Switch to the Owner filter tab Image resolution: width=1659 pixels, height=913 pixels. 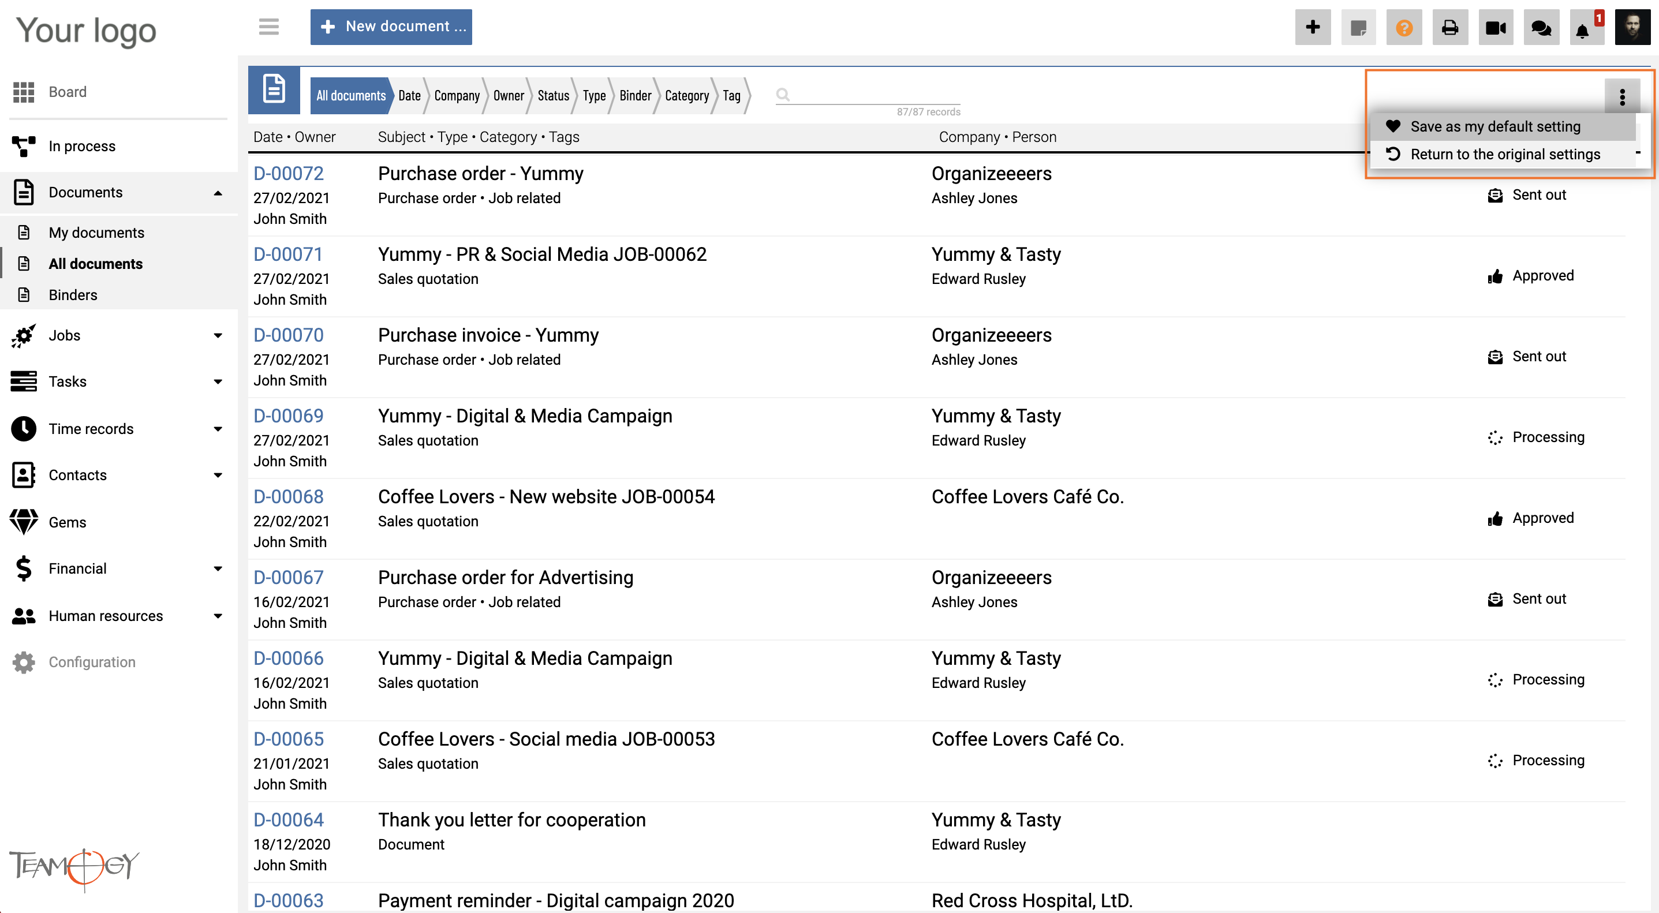[x=509, y=95]
